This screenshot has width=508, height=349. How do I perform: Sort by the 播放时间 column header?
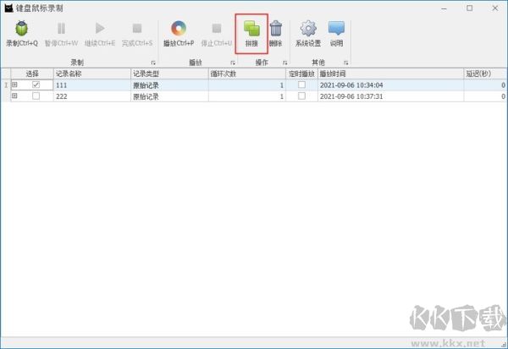(x=390, y=74)
